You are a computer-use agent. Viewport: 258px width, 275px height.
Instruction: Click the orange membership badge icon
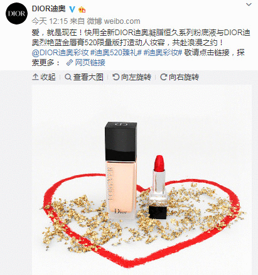[82, 9]
